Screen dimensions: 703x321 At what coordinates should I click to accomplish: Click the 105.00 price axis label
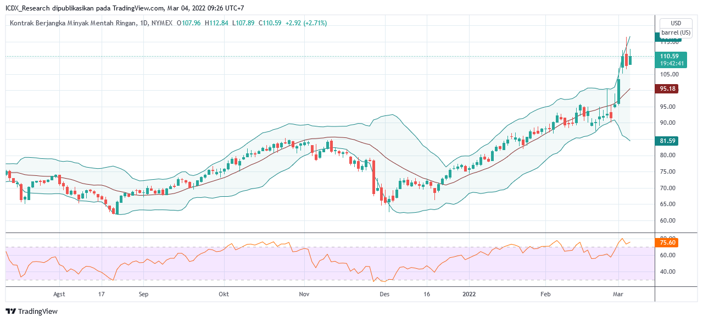669,75
